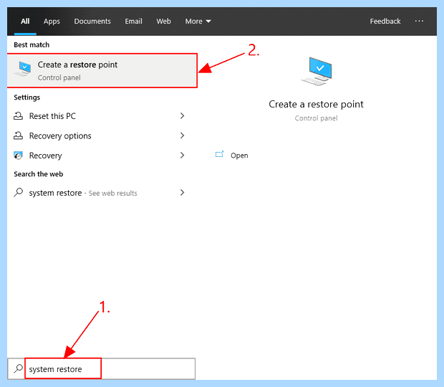Expand system restore web results chevron
444x387 pixels.
(x=183, y=193)
